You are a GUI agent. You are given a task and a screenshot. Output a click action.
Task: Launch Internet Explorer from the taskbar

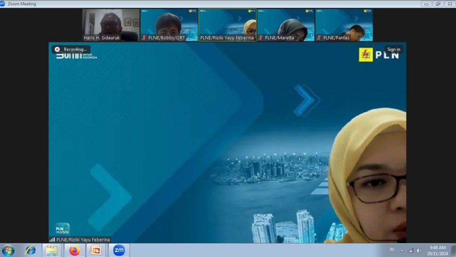point(30,250)
